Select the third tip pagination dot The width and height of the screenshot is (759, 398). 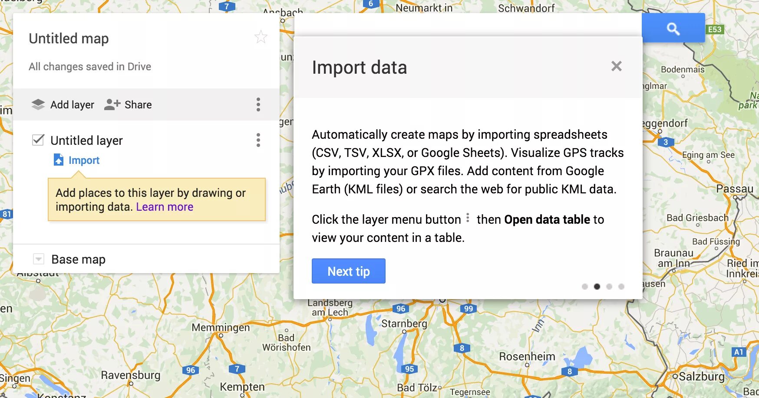point(609,287)
